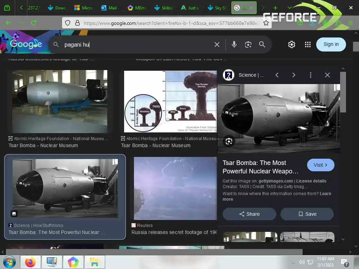Open File Explorer from taskbar
This screenshot has width=359, height=269.
(95, 262)
